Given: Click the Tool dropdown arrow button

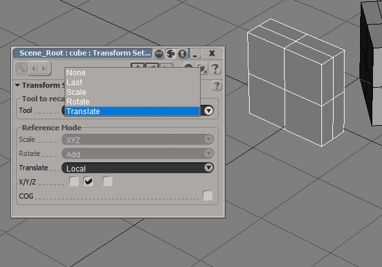Looking at the screenshot, I should pyautogui.click(x=208, y=111).
